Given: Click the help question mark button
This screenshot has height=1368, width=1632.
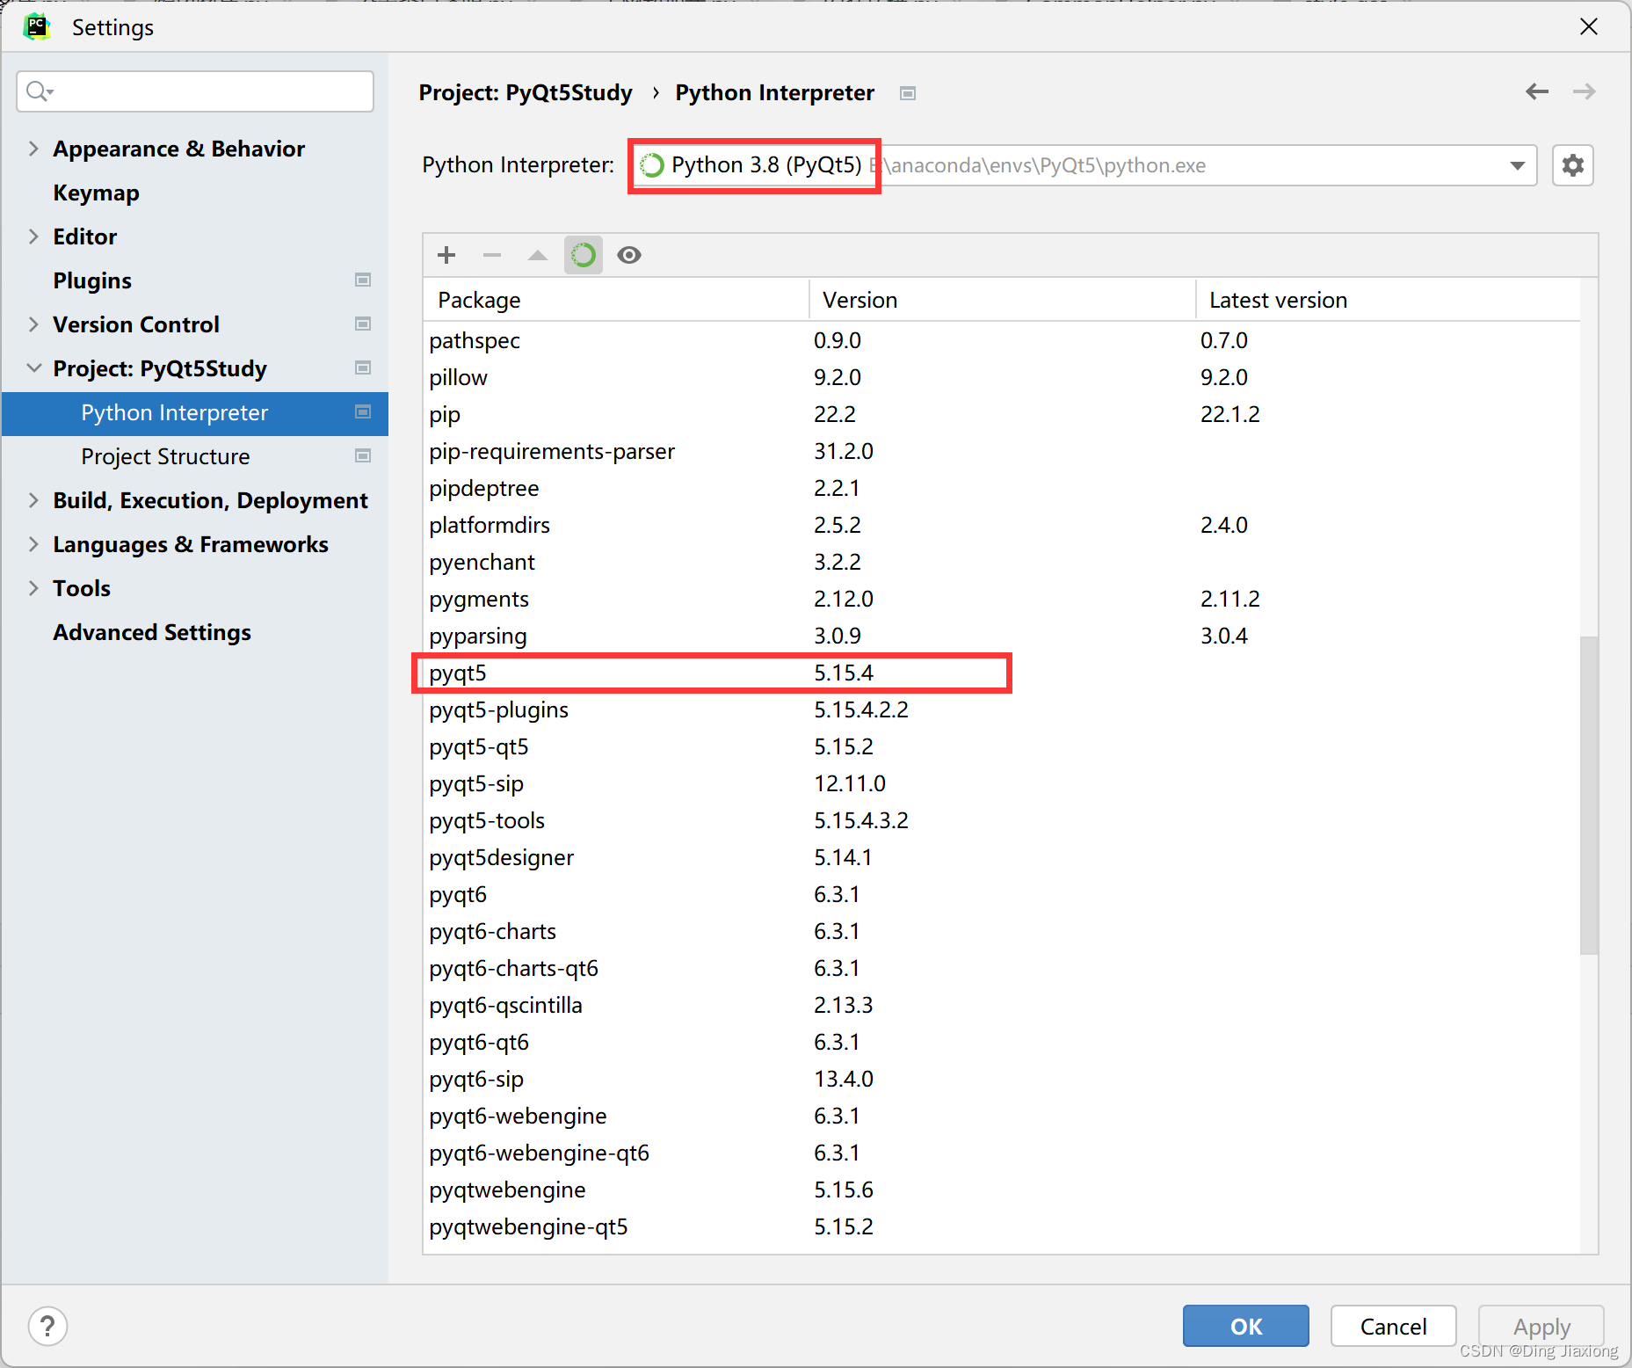Looking at the screenshot, I should (x=47, y=1326).
